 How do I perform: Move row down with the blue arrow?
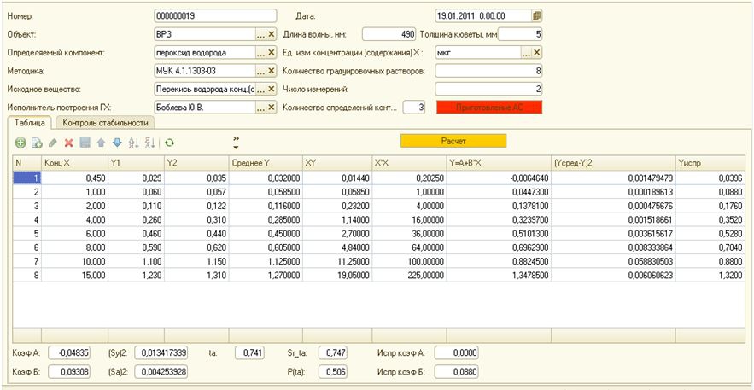pos(117,143)
